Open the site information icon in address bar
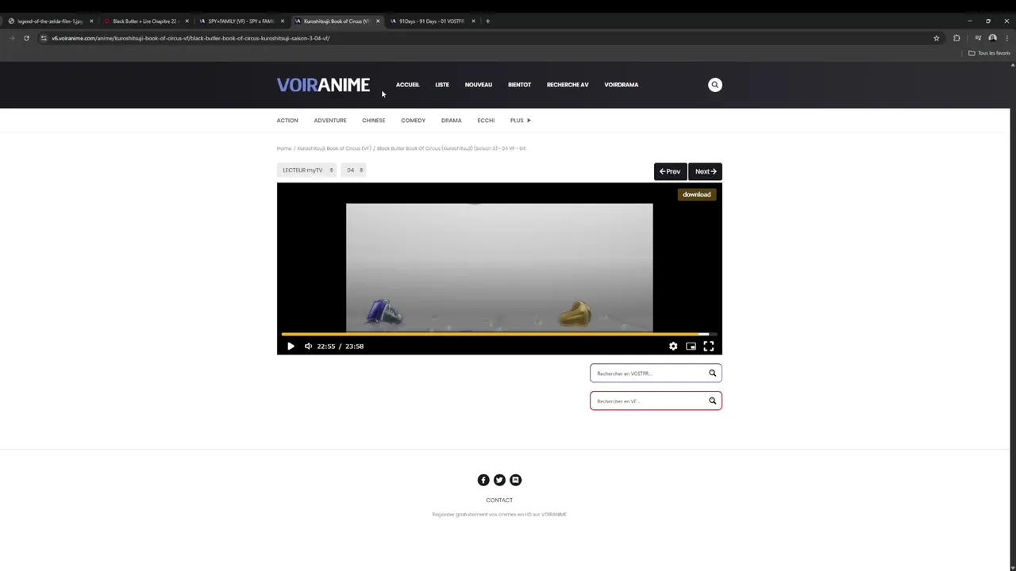 tap(44, 38)
